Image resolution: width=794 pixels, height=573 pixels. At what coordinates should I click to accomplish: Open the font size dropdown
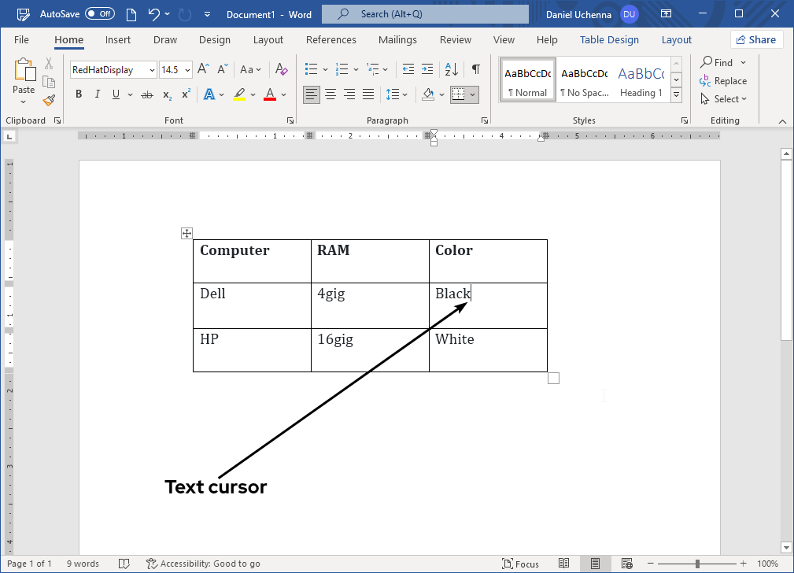pyautogui.click(x=186, y=70)
